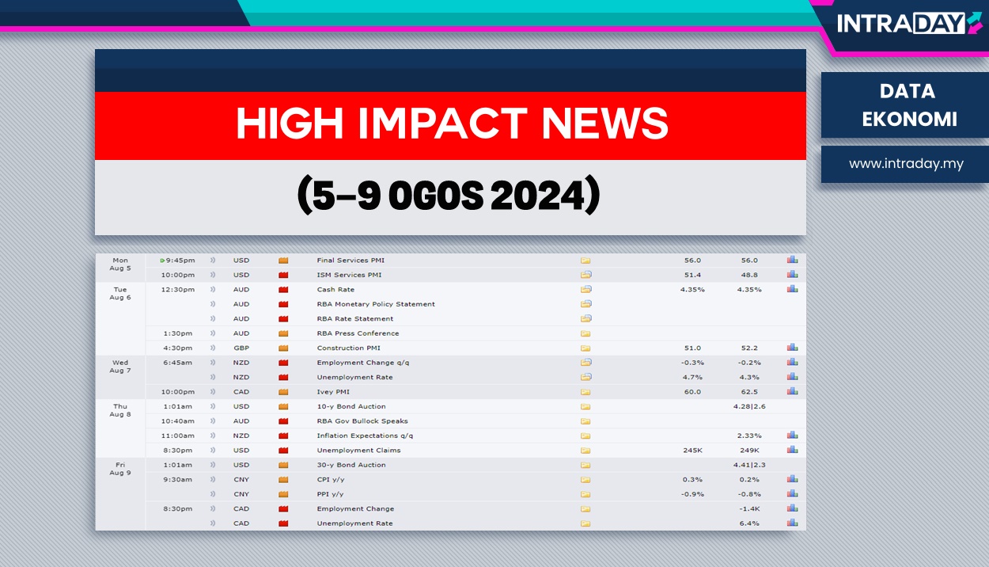Enable the alert icon for Employment Change q/q
Screen dimensions: 989x567
pyautogui.click(x=211, y=362)
